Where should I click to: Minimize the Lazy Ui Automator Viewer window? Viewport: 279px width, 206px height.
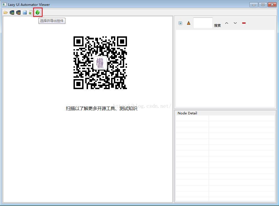click(254, 5)
